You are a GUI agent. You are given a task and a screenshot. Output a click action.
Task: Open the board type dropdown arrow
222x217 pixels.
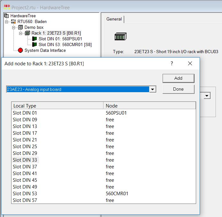coord(152,89)
